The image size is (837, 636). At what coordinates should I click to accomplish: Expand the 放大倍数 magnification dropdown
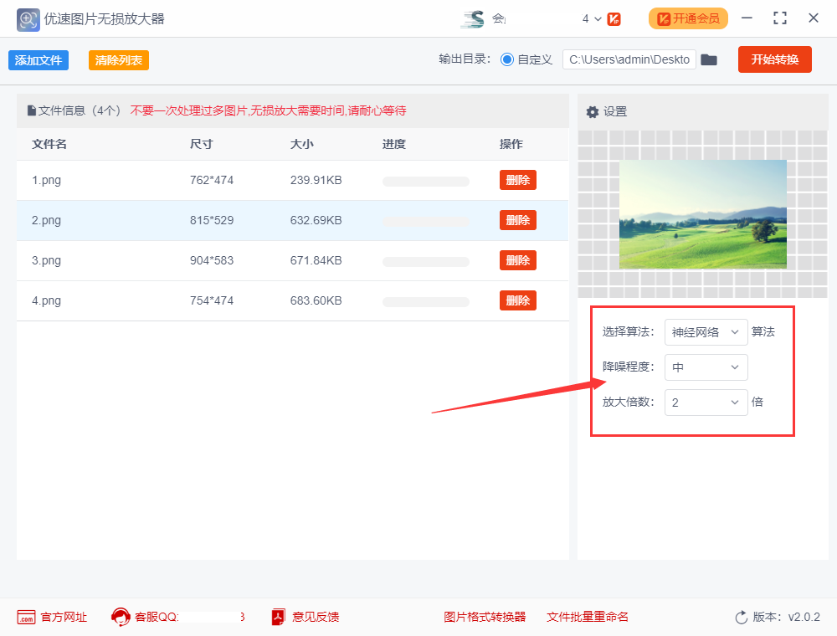[706, 403]
